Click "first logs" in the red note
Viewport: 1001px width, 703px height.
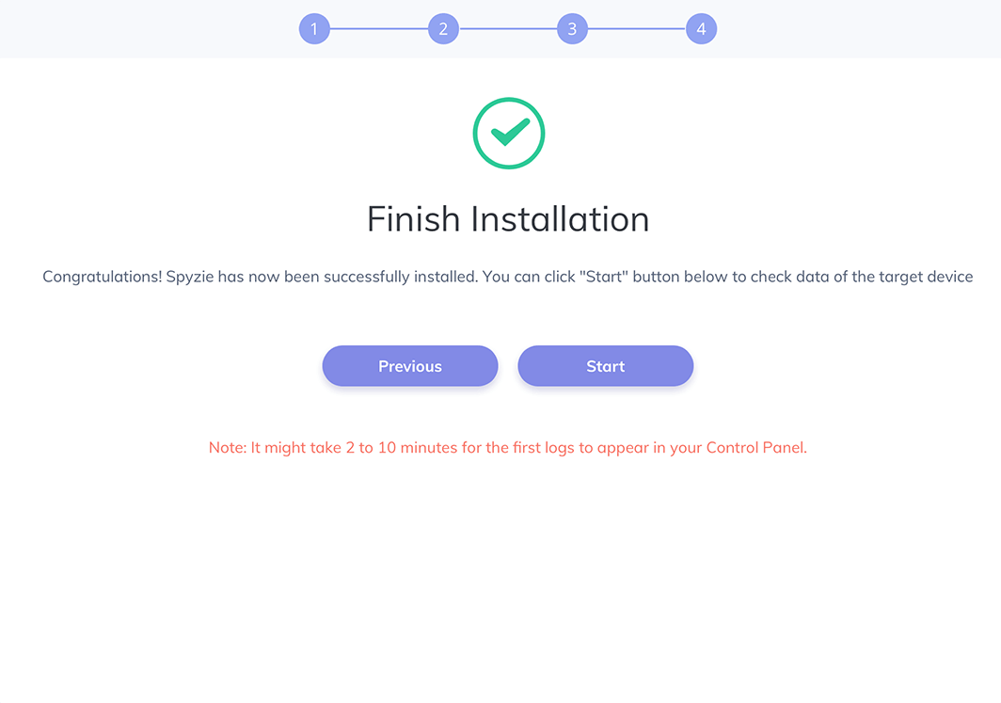point(544,448)
